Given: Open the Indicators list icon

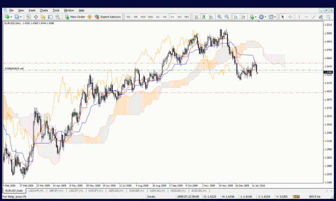Looking at the screenshot, I should pos(252,17).
